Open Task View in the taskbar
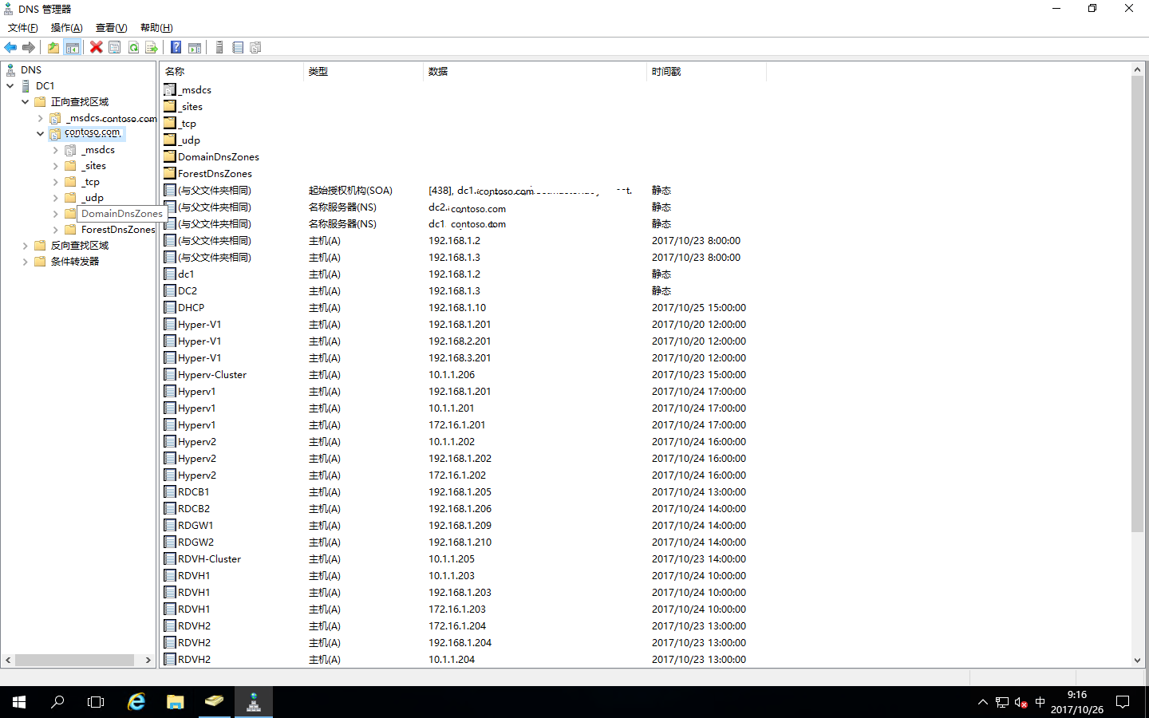The height and width of the screenshot is (718, 1149). click(96, 702)
